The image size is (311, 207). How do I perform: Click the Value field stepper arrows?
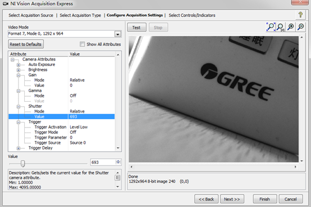[118, 162]
